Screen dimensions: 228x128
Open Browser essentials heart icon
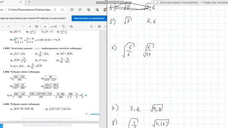coord(97,10)
